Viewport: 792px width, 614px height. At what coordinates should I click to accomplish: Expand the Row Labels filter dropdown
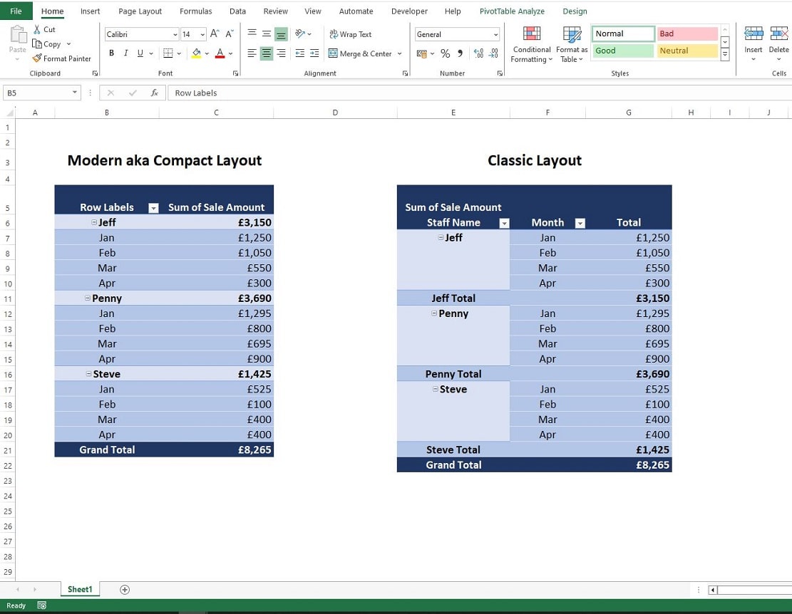153,207
